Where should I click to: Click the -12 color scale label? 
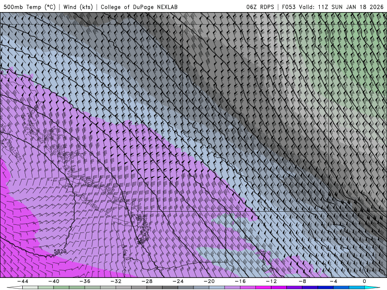click(x=271, y=281)
